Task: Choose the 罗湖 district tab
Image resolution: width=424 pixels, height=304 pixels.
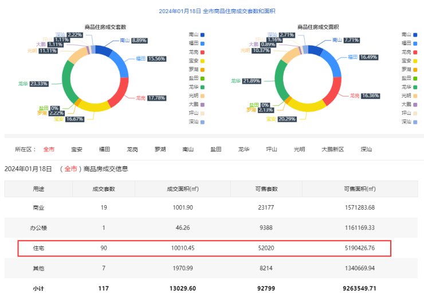Action: pos(160,150)
